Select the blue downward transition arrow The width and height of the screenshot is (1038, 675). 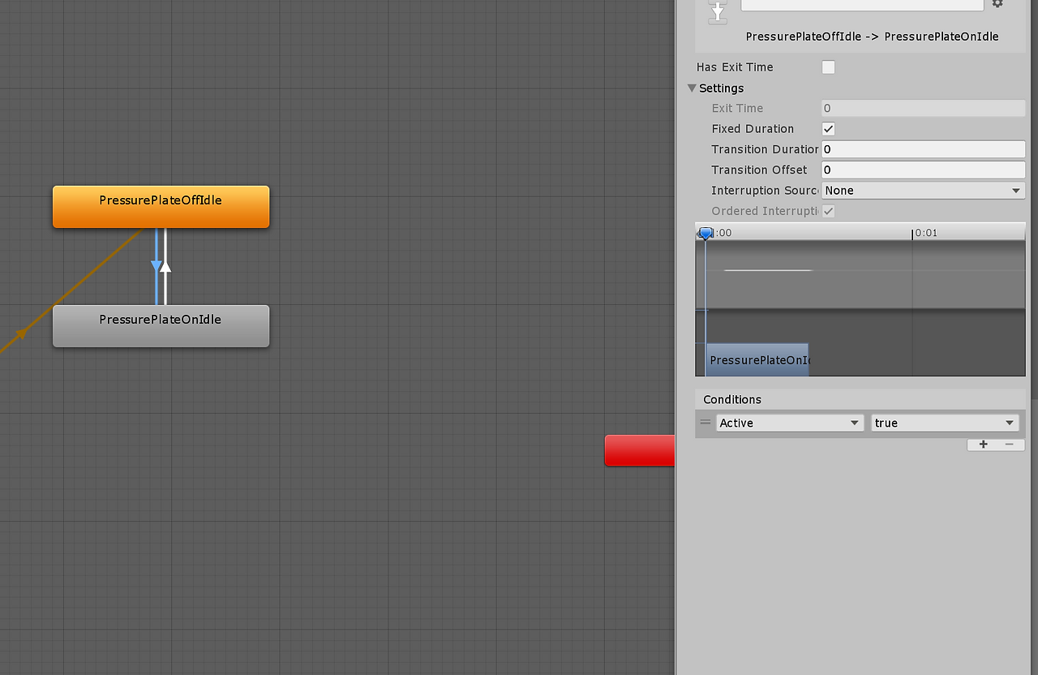157,266
